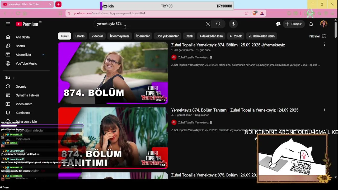The image size is (338, 190).
Task: Click channel avatar of first result
Action: [x=174, y=57]
